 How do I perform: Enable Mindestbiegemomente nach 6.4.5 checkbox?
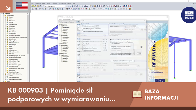coord(82,31)
